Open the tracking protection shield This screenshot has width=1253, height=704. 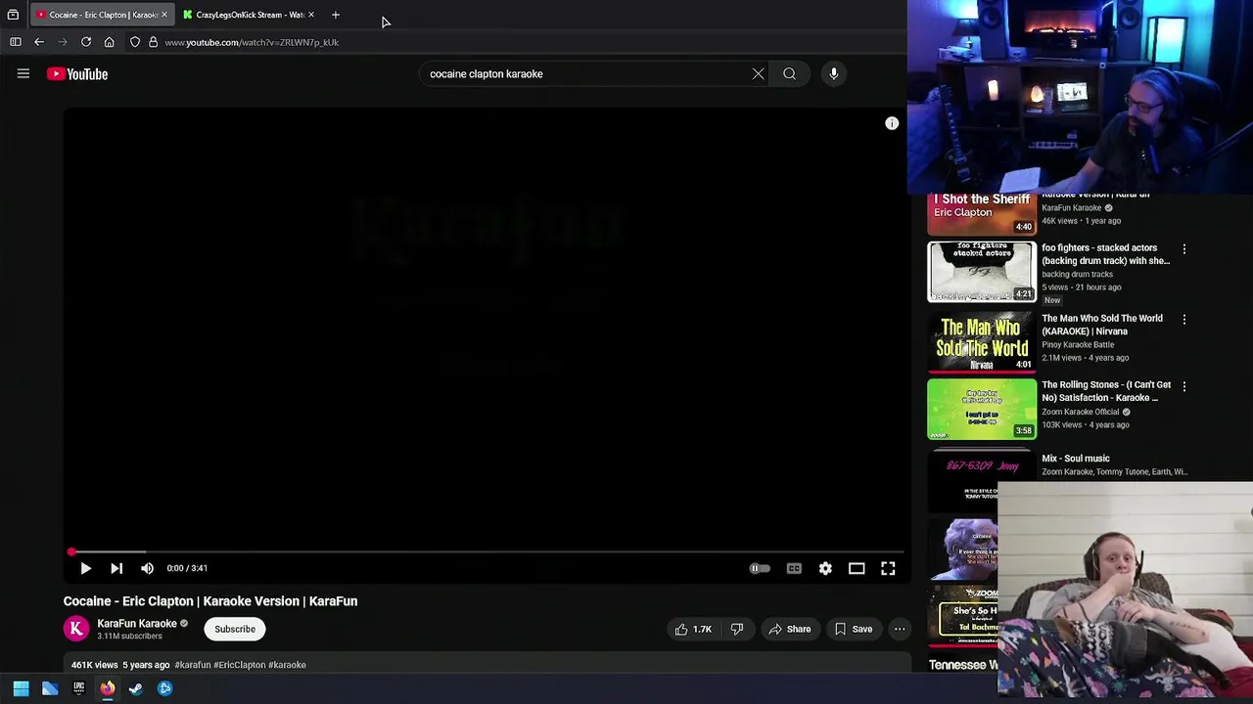pos(135,42)
